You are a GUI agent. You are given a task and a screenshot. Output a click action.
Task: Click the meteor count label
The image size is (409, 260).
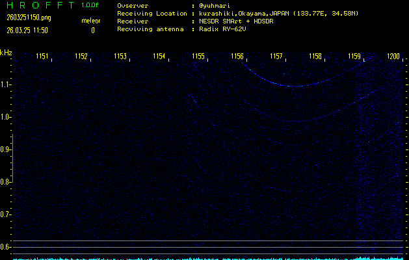[x=91, y=21]
